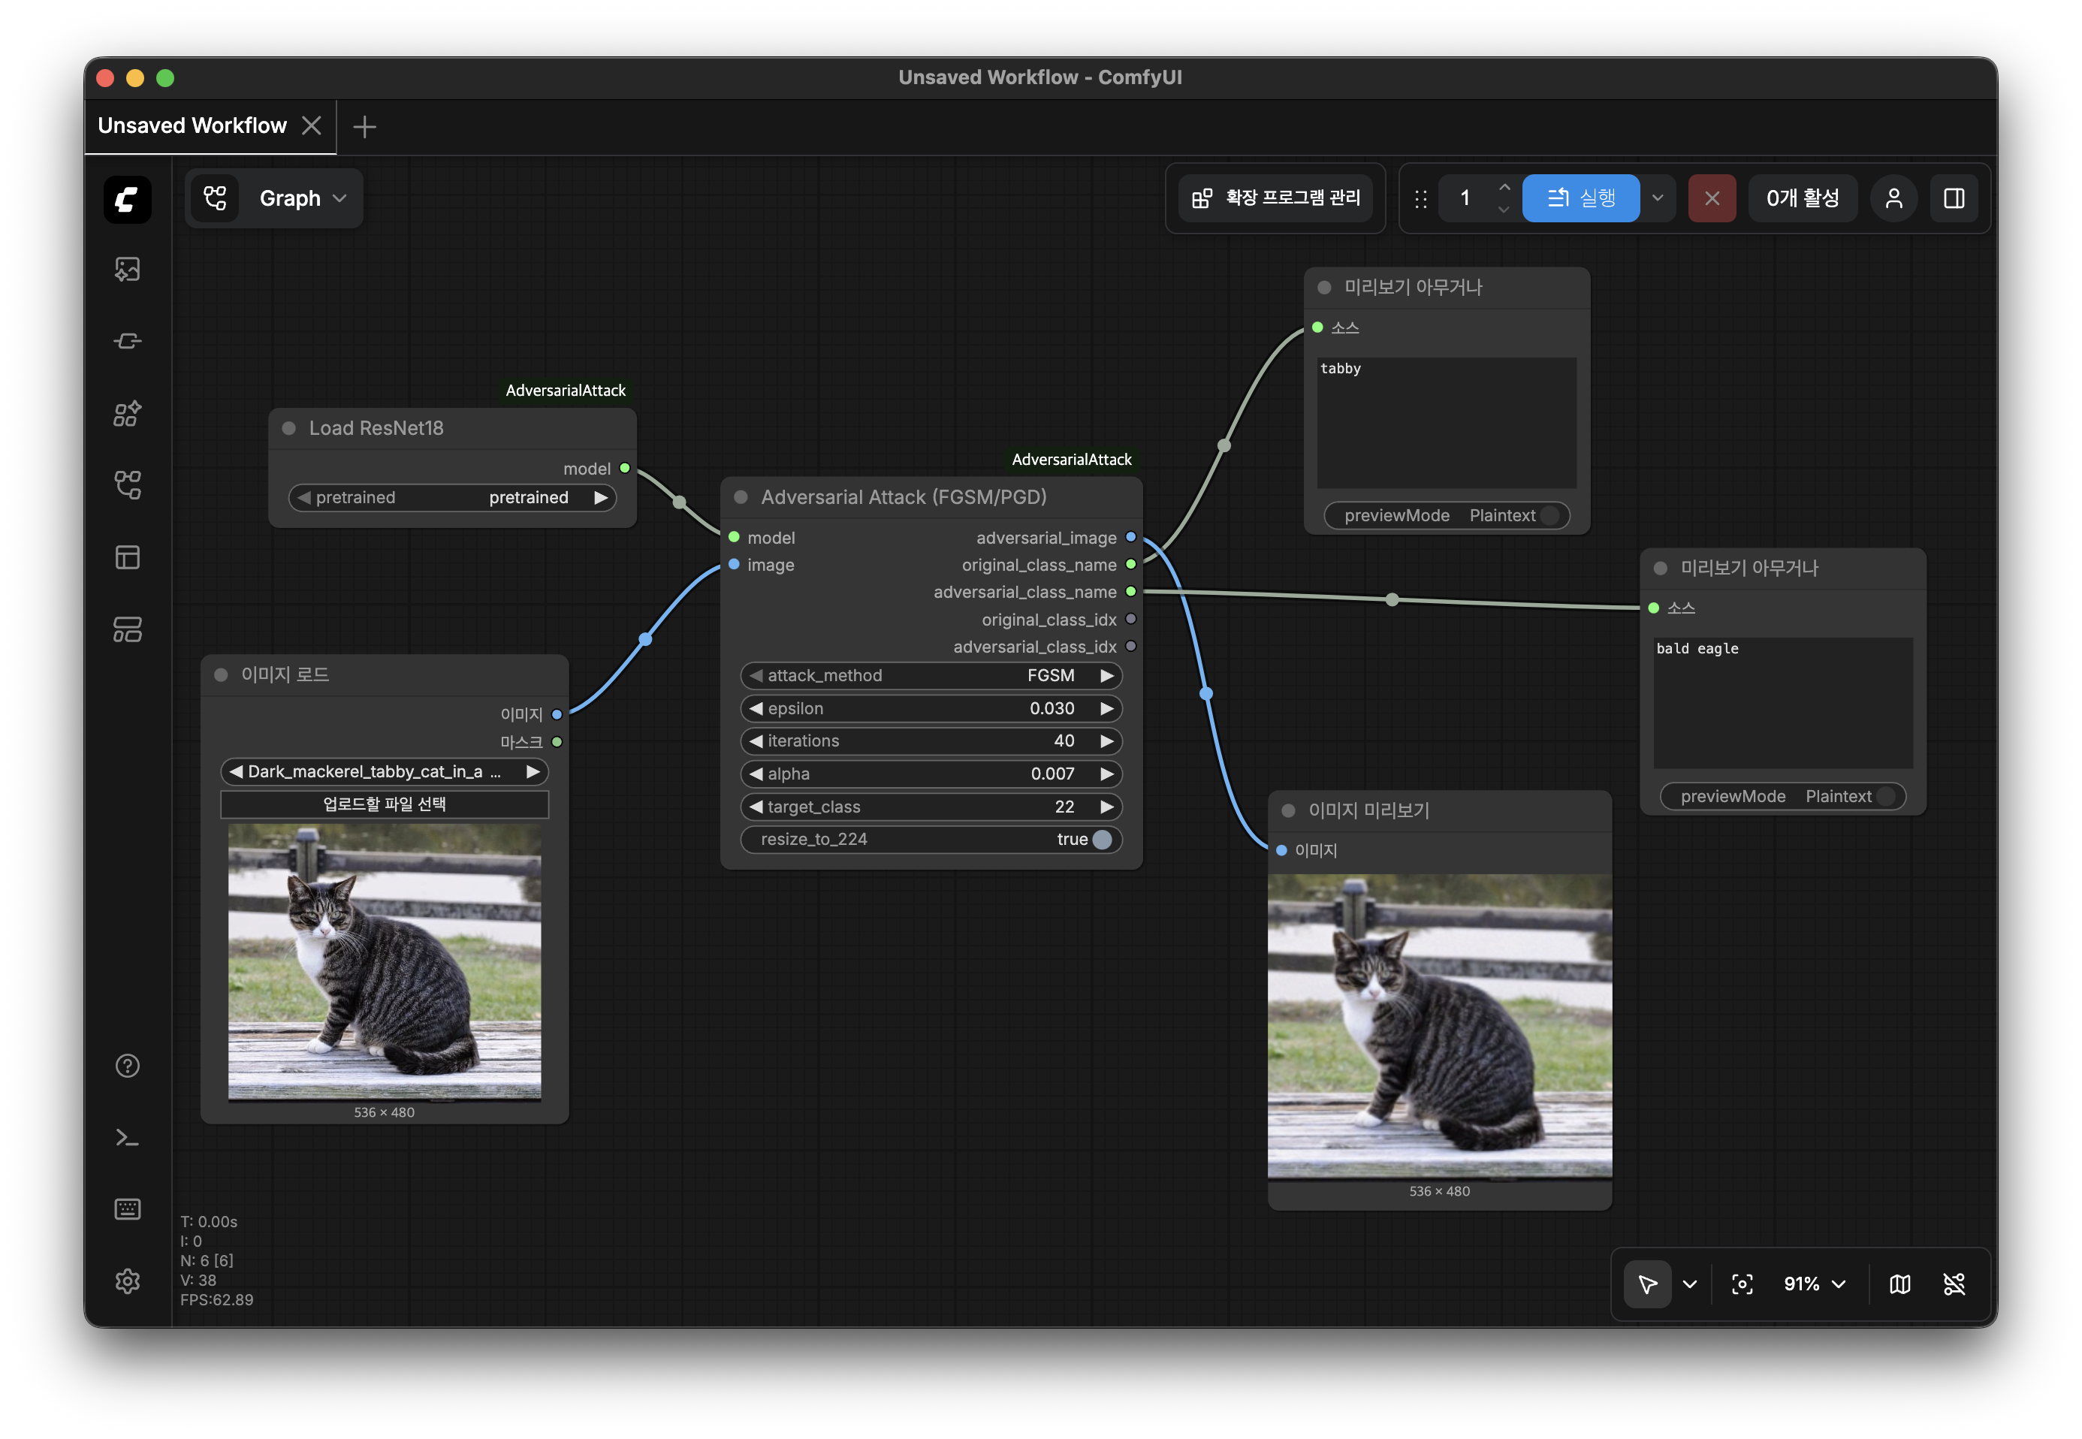Click fit view focus icon
The width and height of the screenshot is (2082, 1439).
click(x=1742, y=1284)
